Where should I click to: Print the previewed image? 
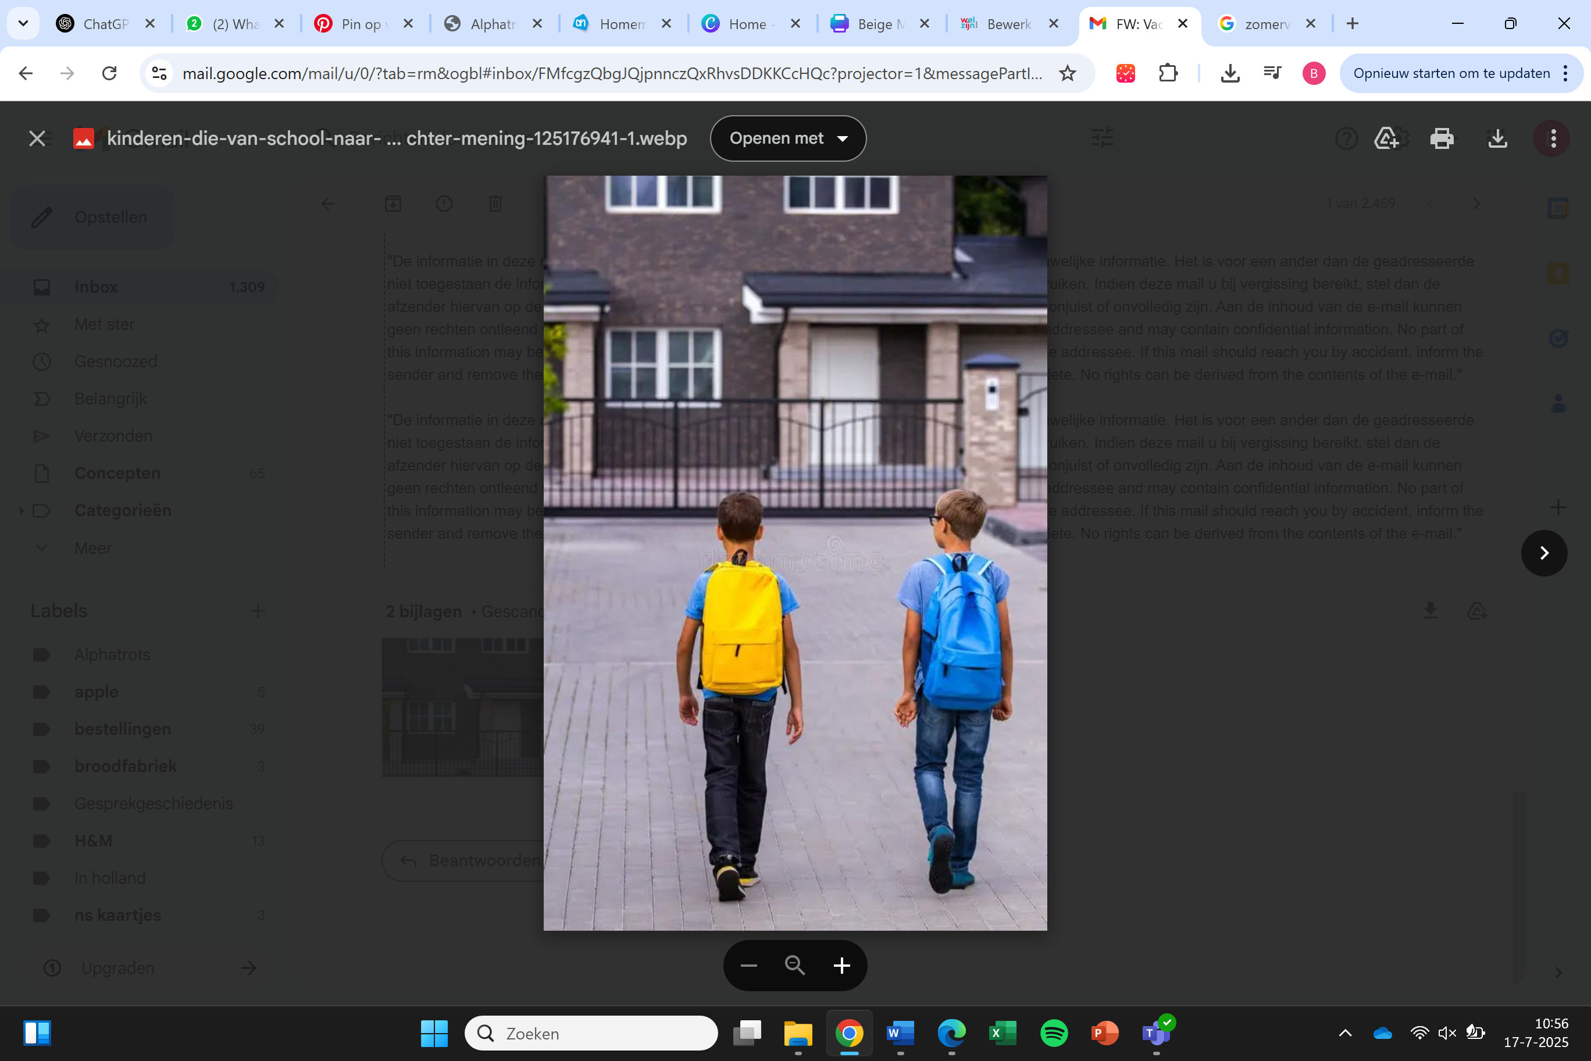pyautogui.click(x=1442, y=138)
